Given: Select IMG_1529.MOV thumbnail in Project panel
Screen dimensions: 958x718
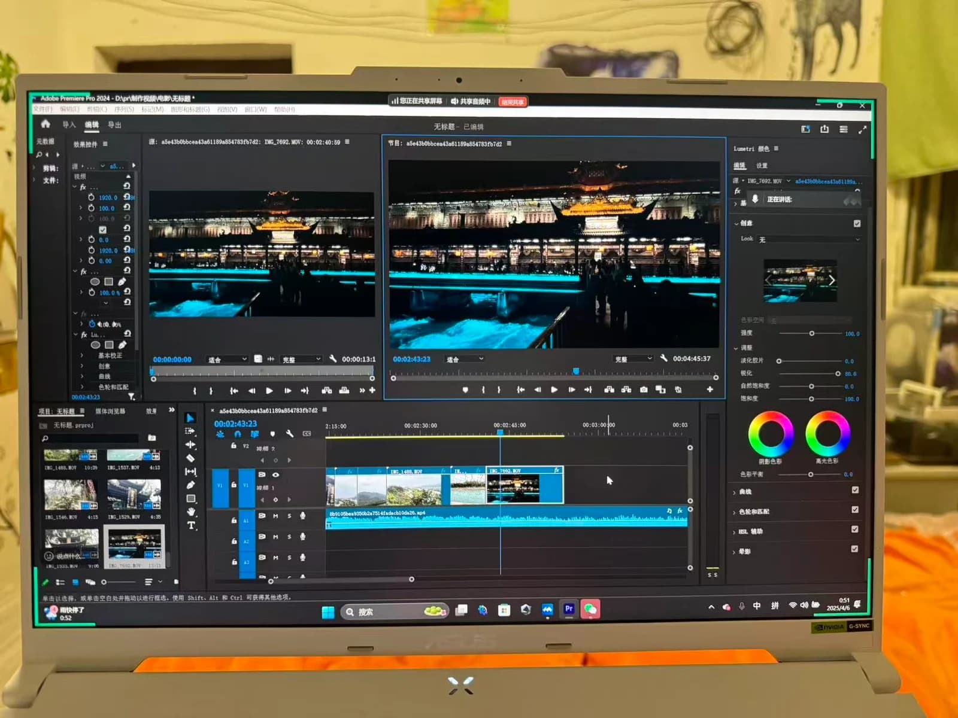Looking at the screenshot, I should 134,494.
